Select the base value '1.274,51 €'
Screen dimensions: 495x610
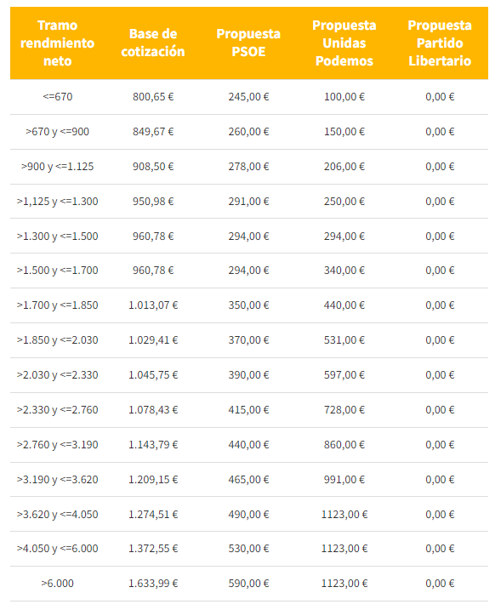(153, 515)
